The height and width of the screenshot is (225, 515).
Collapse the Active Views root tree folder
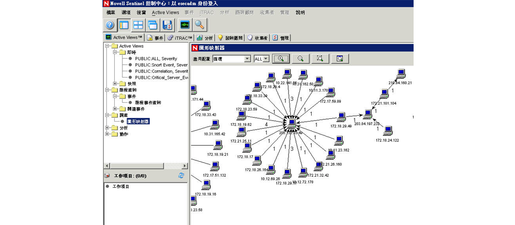coord(107,46)
